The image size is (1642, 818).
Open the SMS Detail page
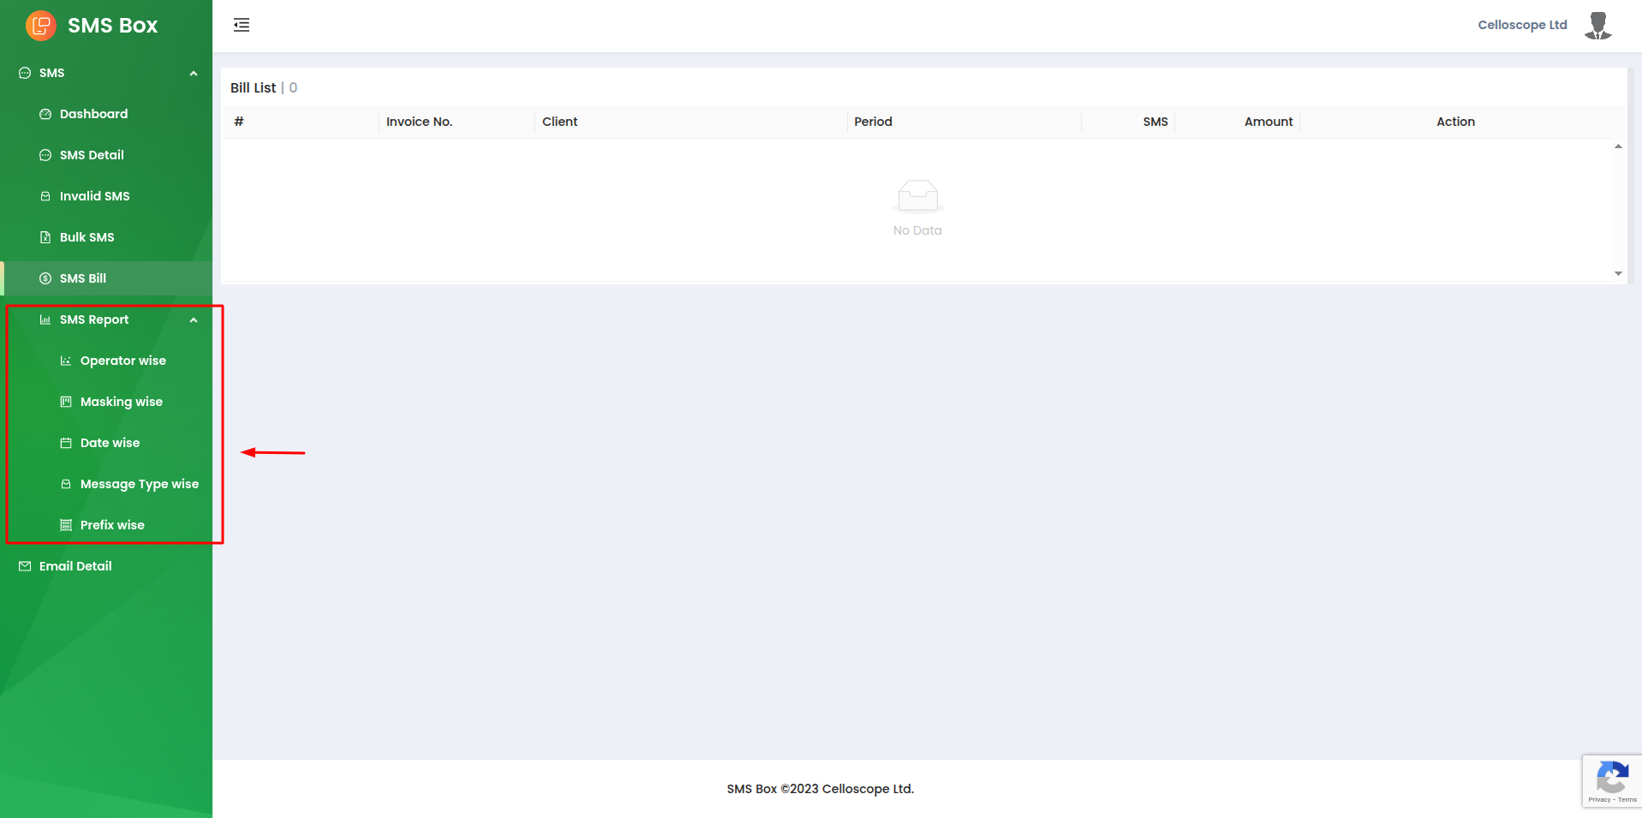coord(92,155)
